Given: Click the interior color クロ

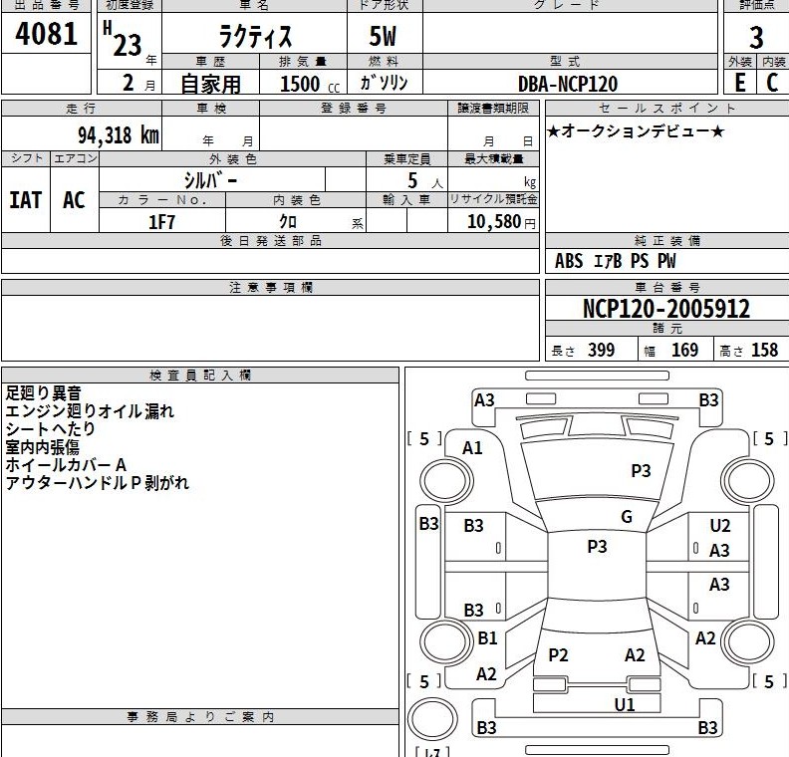Looking at the screenshot, I should [288, 221].
